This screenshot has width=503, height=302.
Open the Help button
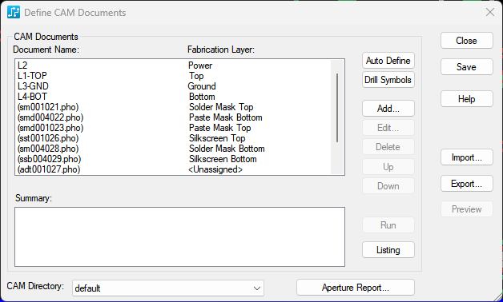tap(466, 99)
